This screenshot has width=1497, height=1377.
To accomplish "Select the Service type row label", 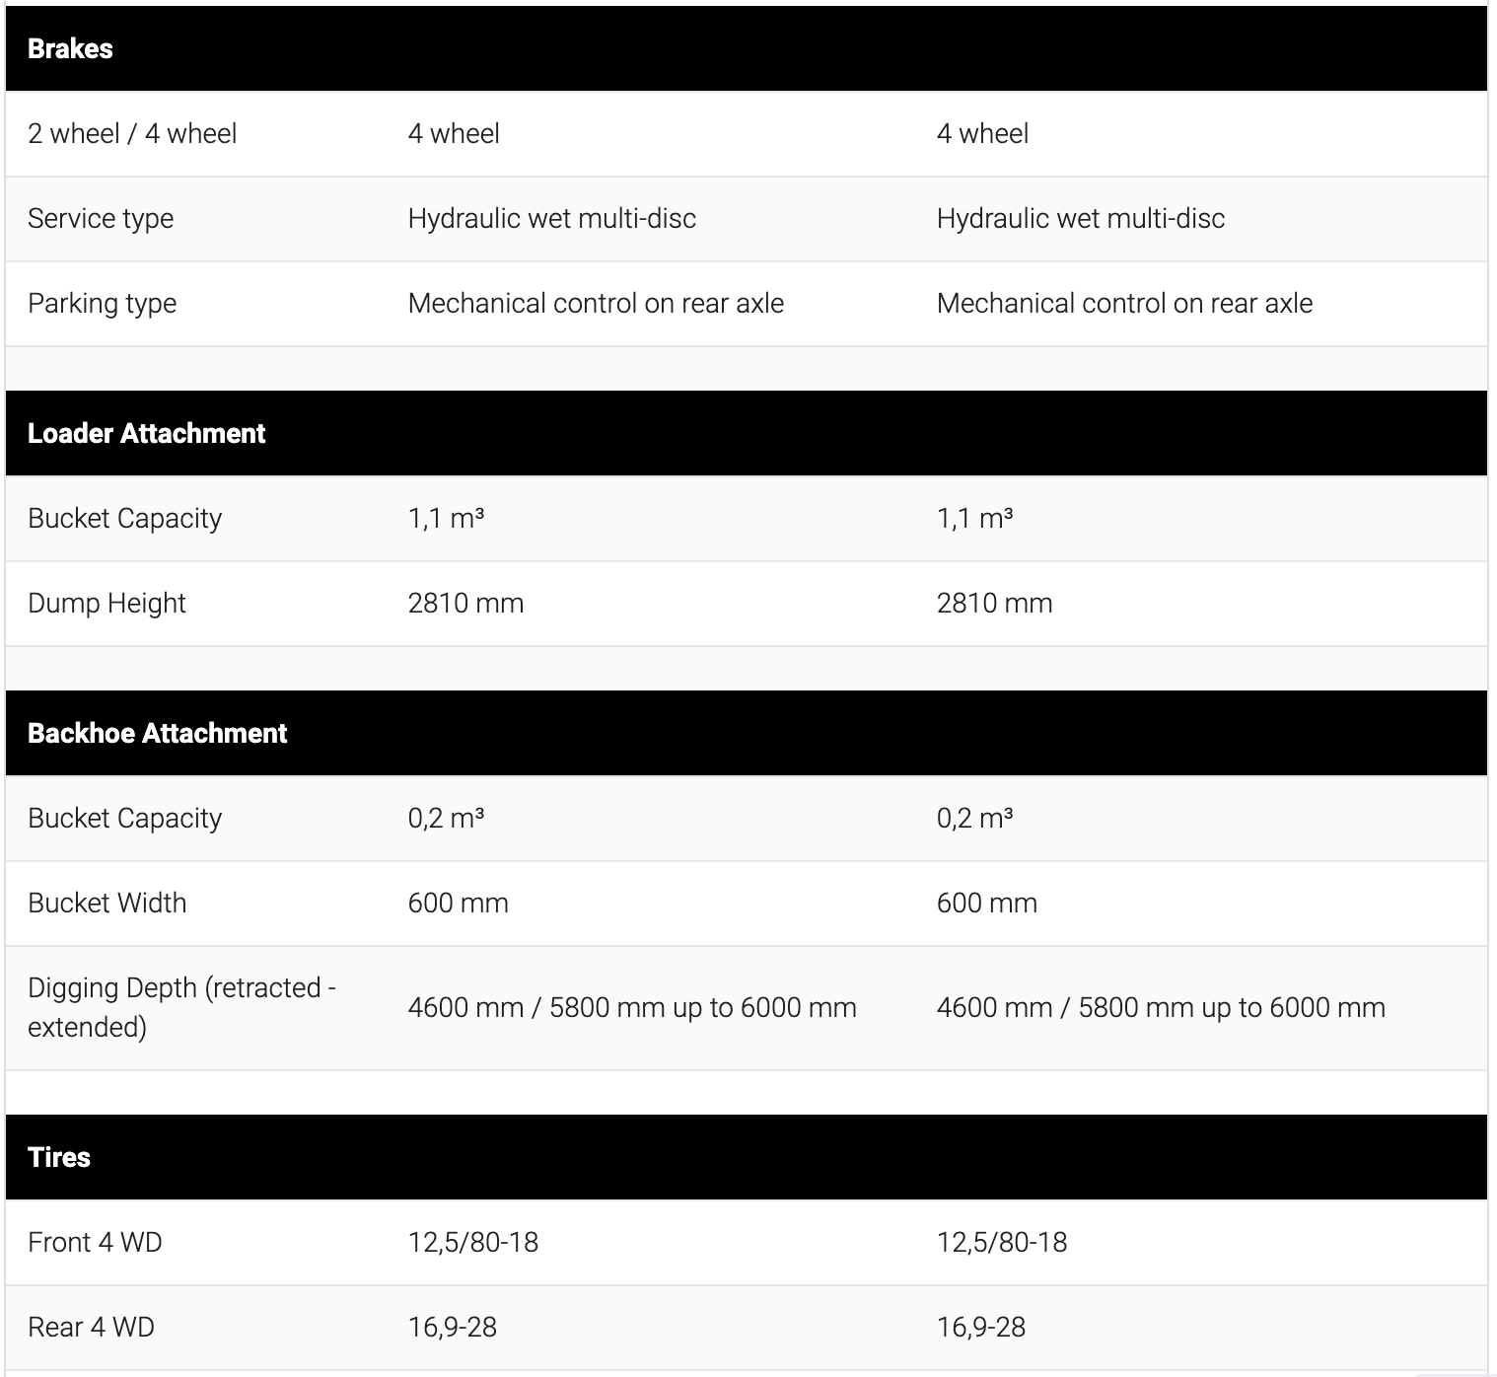I will [101, 219].
